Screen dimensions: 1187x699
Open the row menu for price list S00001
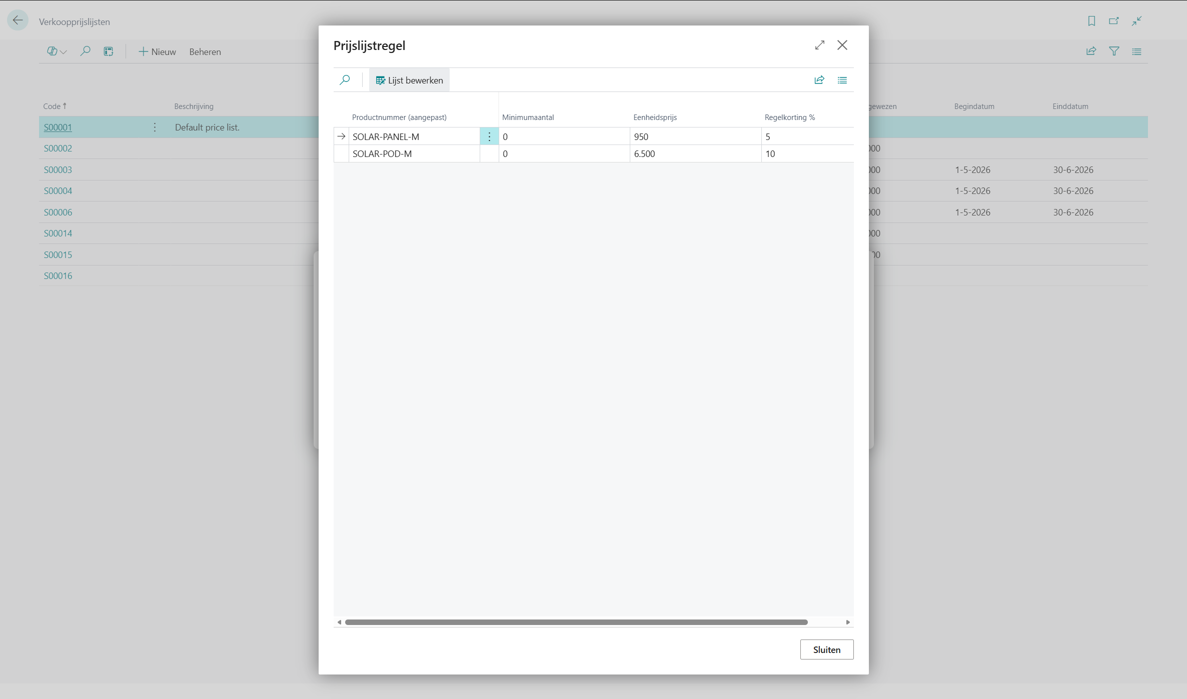click(155, 127)
